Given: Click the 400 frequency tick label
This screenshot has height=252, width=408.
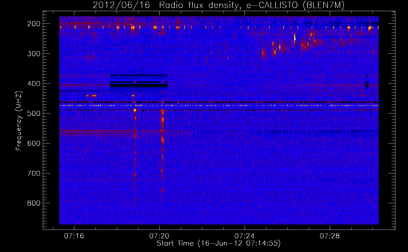Looking at the screenshot, I should (34, 84).
